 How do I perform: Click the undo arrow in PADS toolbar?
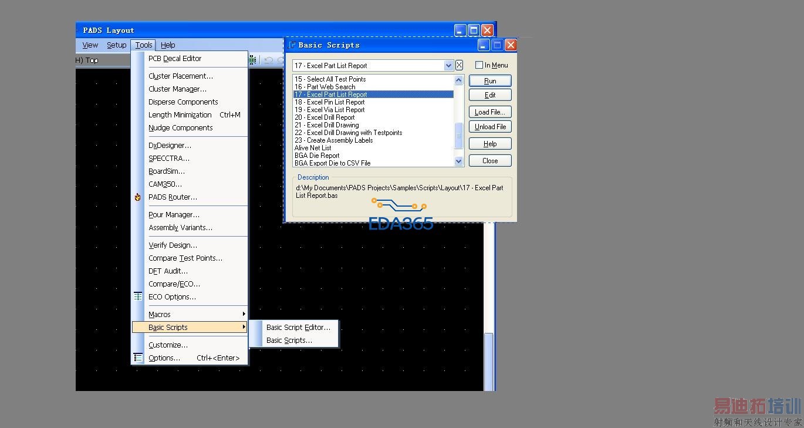point(268,60)
